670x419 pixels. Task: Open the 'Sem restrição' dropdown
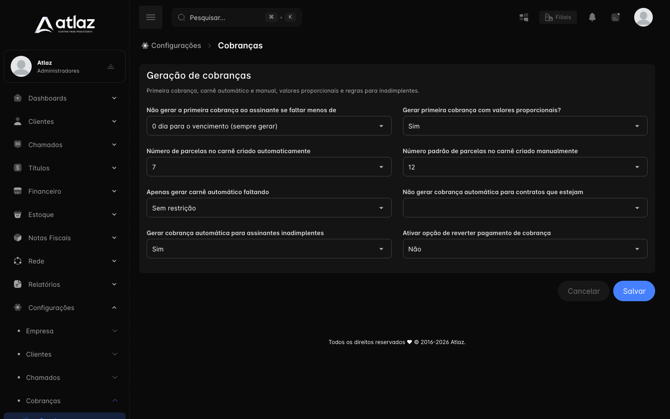[x=269, y=208]
